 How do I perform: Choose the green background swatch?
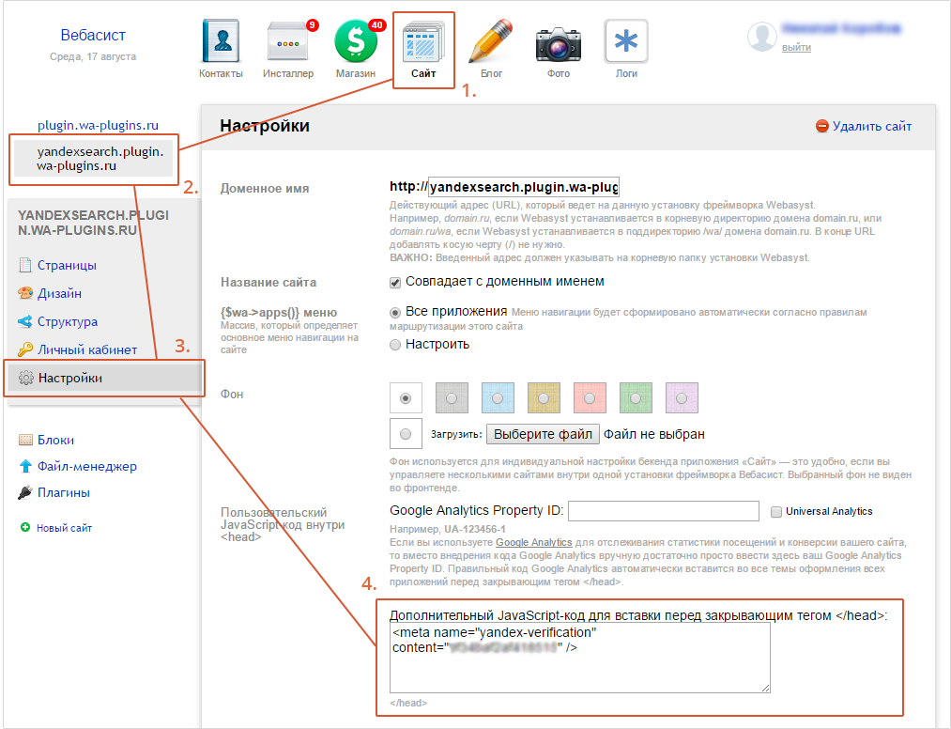(x=636, y=398)
